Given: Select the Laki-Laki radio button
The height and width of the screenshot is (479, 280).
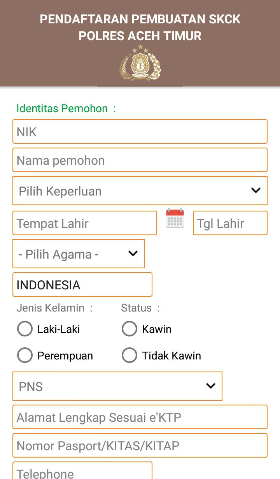Looking at the screenshot, I should (25, 329).
